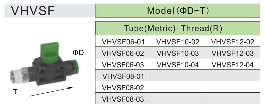Select model VHVSF10-02
Screen dimensions: 264x106
pyautogui.click(x=178, y=42)
